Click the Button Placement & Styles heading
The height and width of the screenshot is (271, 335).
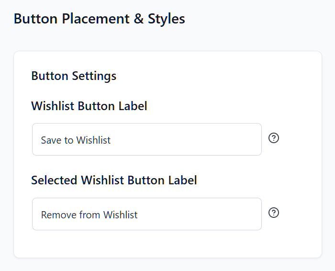click(x=99, y=19)
